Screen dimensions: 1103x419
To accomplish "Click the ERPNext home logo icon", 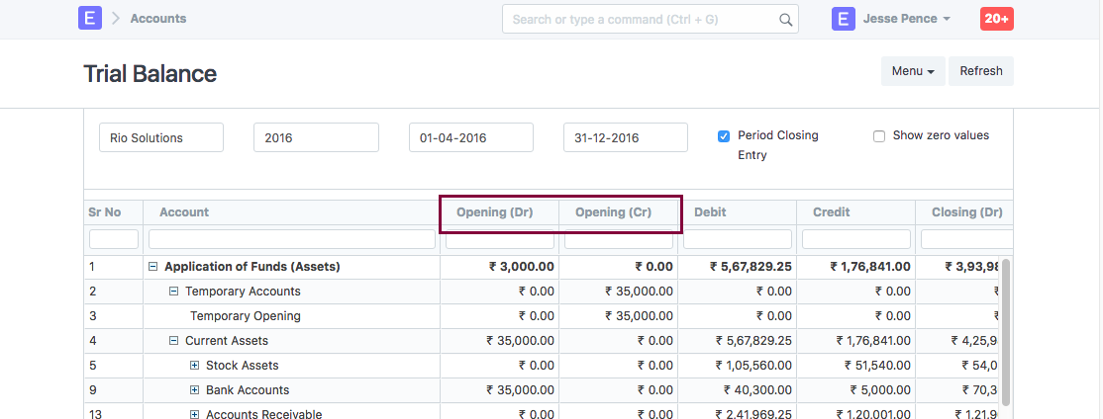I will [x=90, y=19].
